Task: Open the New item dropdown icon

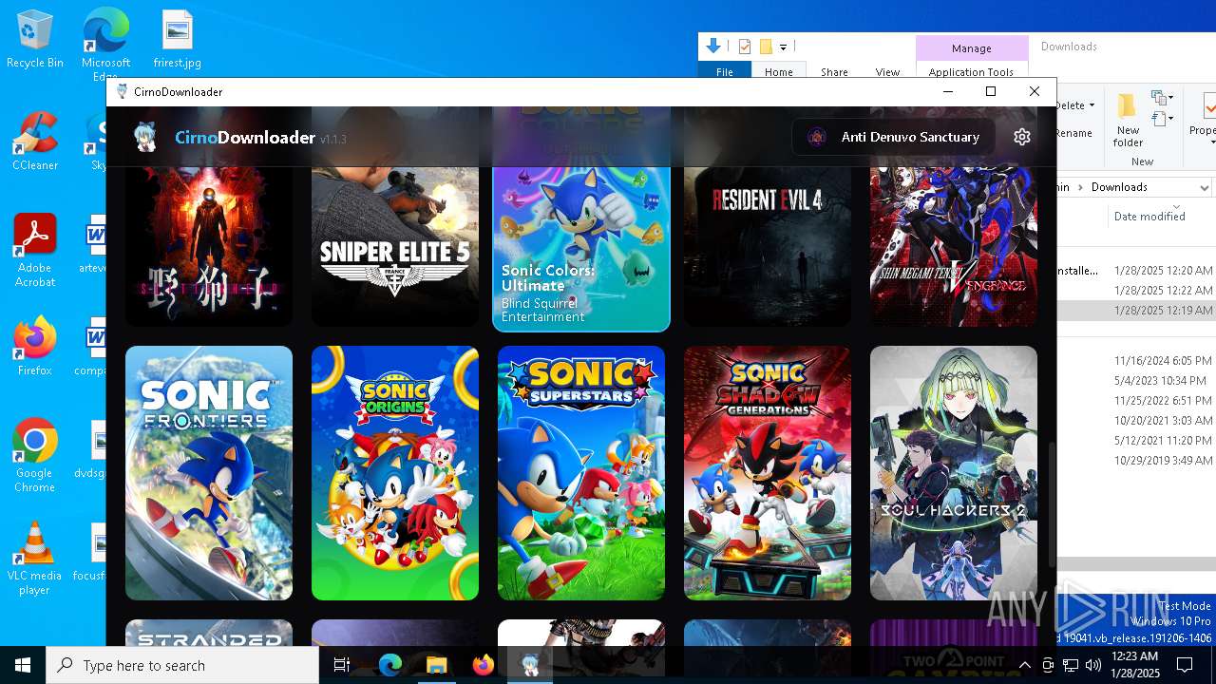Action: (1163, 98)
